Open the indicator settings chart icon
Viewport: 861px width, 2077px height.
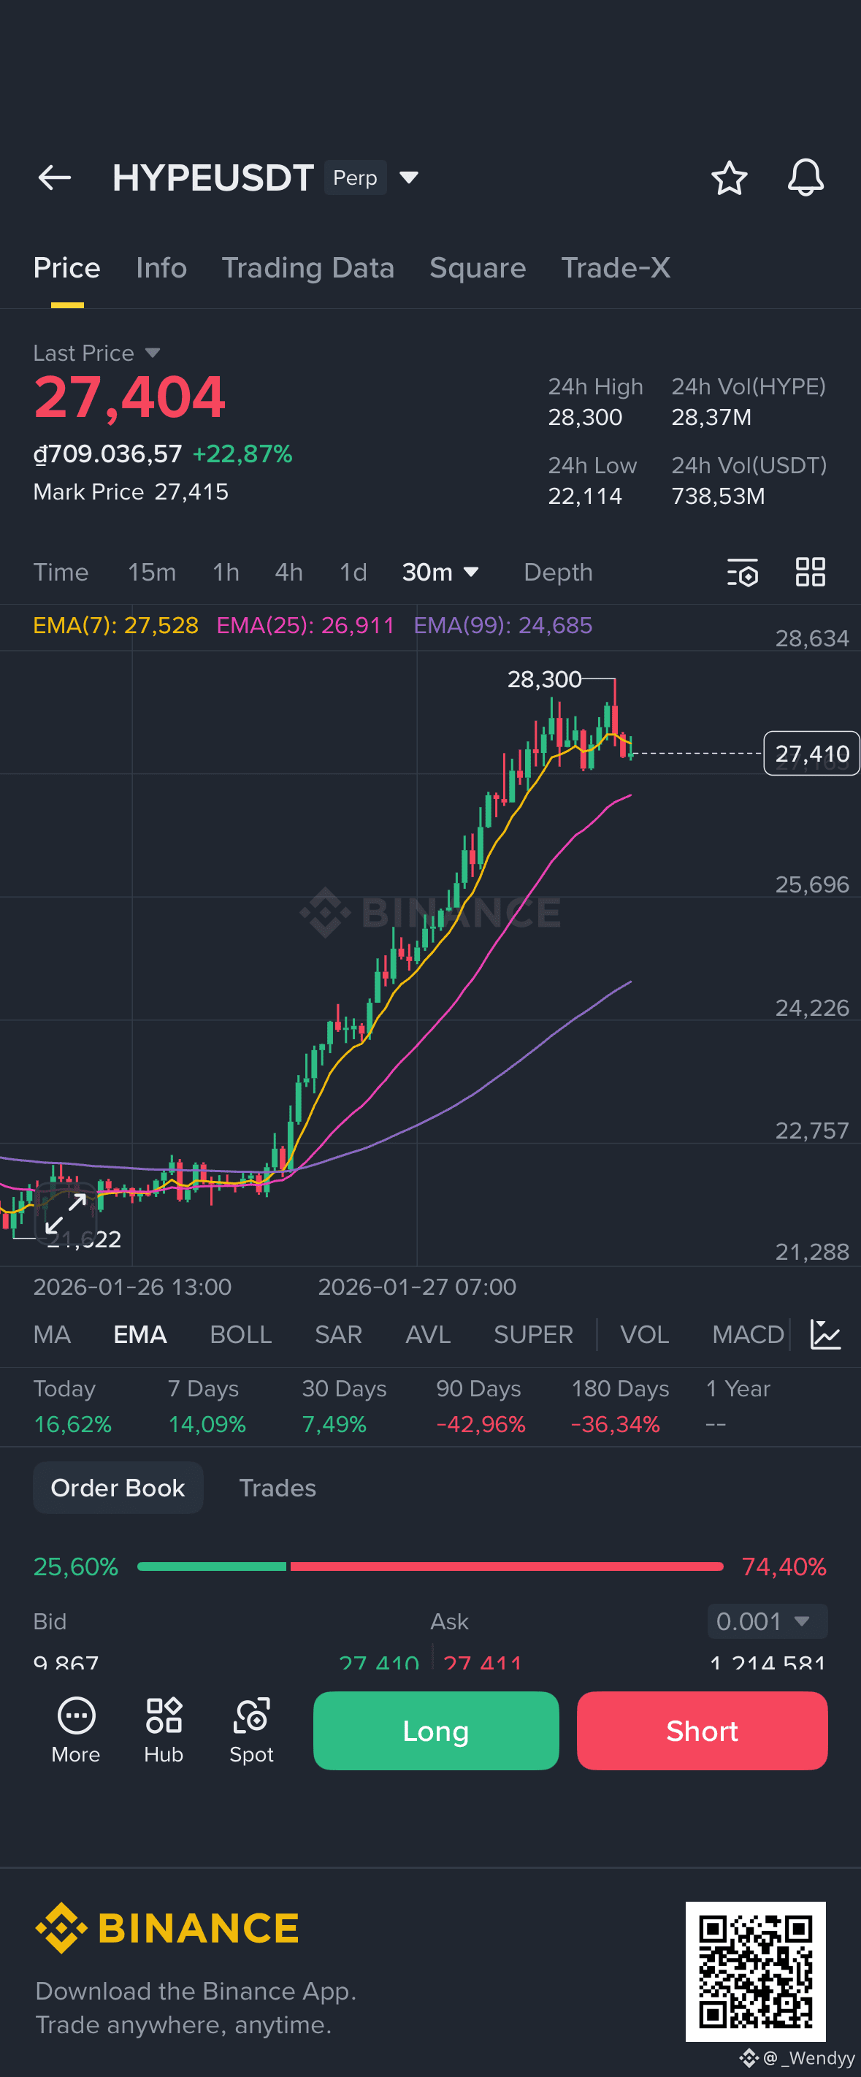tap(825, 1334)
